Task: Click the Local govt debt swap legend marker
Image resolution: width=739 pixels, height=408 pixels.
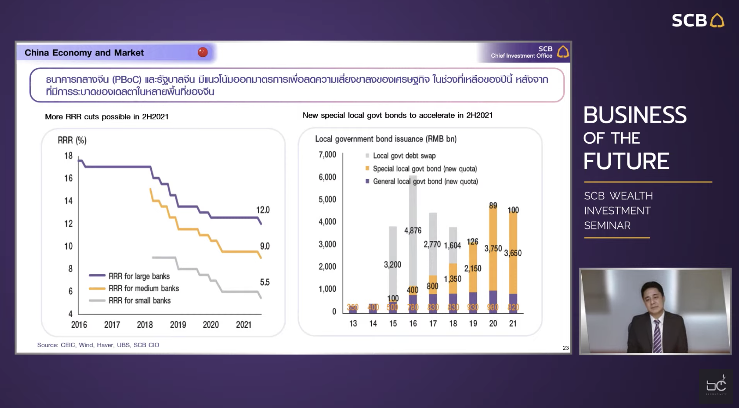Action: click(x=367, y=155)
